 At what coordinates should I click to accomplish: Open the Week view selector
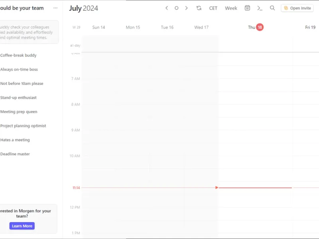(x=231, y=8)
